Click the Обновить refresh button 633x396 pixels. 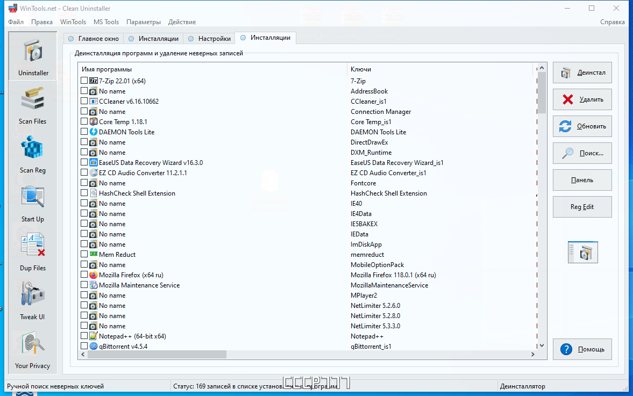coord(582,126)
